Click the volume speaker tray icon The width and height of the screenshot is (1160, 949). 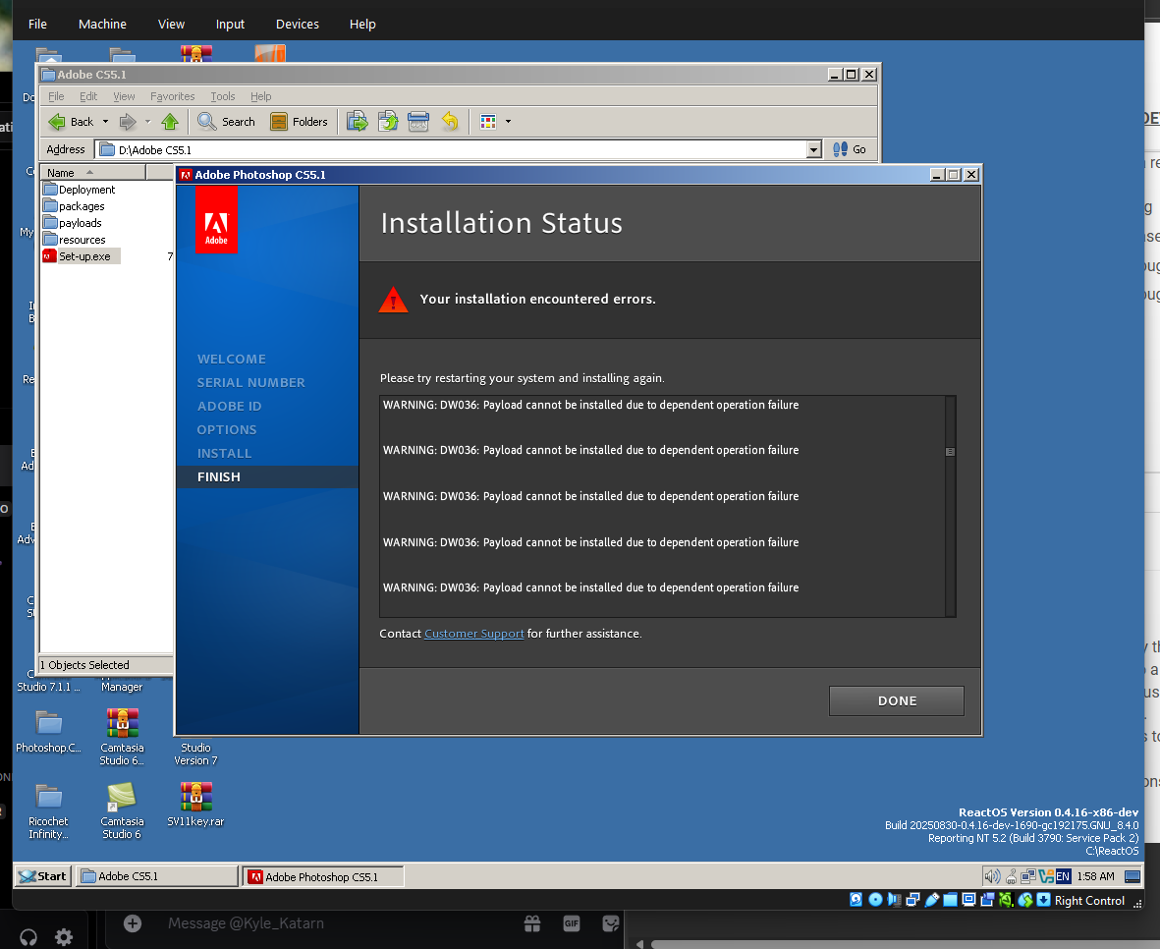pos(992,876)
